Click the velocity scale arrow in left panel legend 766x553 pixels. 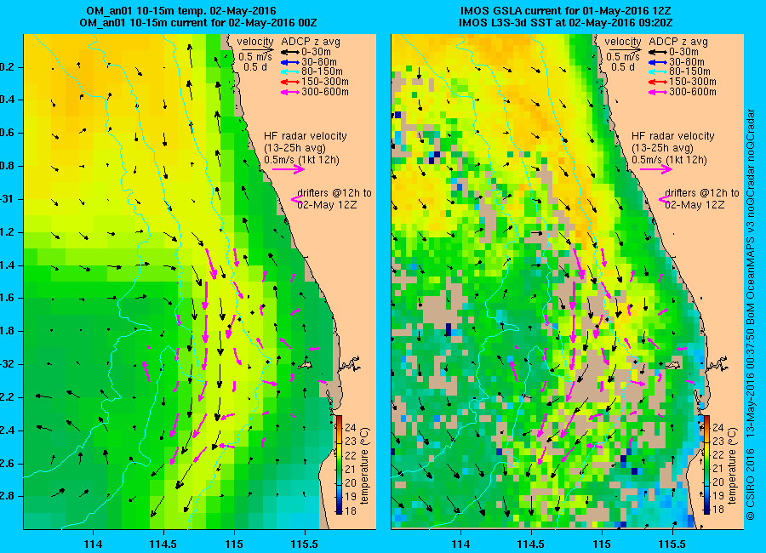pos(256,48)
